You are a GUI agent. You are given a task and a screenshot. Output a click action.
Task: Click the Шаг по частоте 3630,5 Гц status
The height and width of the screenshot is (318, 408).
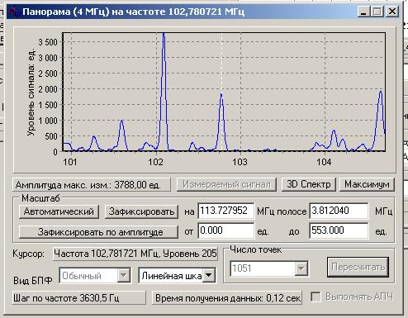pyautogui.click(x=79, y=298)
